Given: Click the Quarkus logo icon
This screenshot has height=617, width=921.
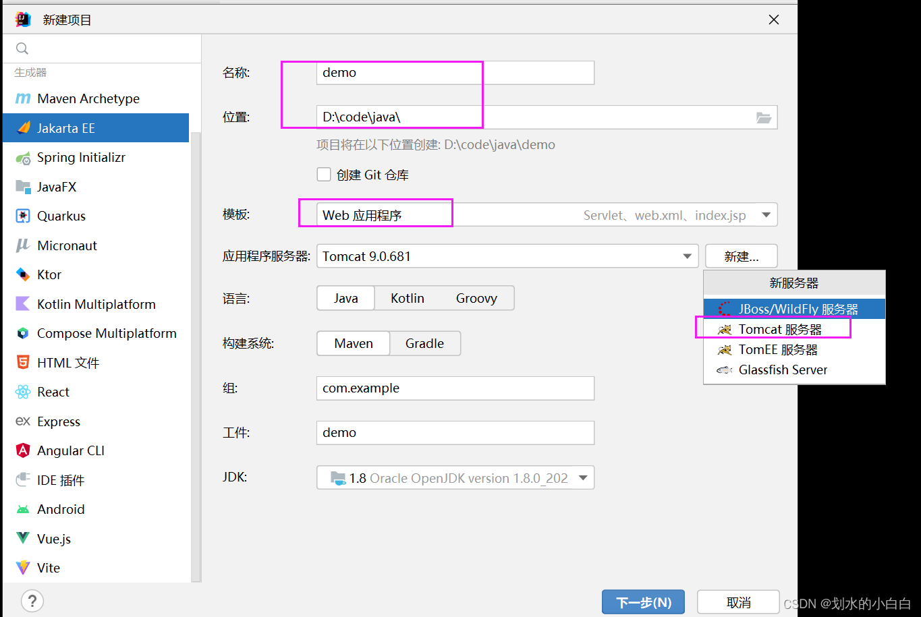Looking at the screenshot, I should (x=23, y=216).
